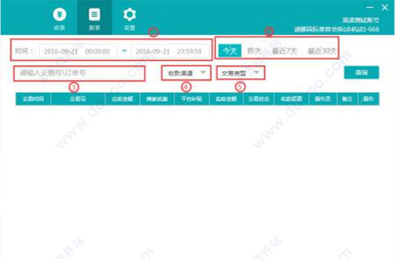Screen dimensions: 395x259
Task: Click the 交易状态 column header
Action: [259, 99]
